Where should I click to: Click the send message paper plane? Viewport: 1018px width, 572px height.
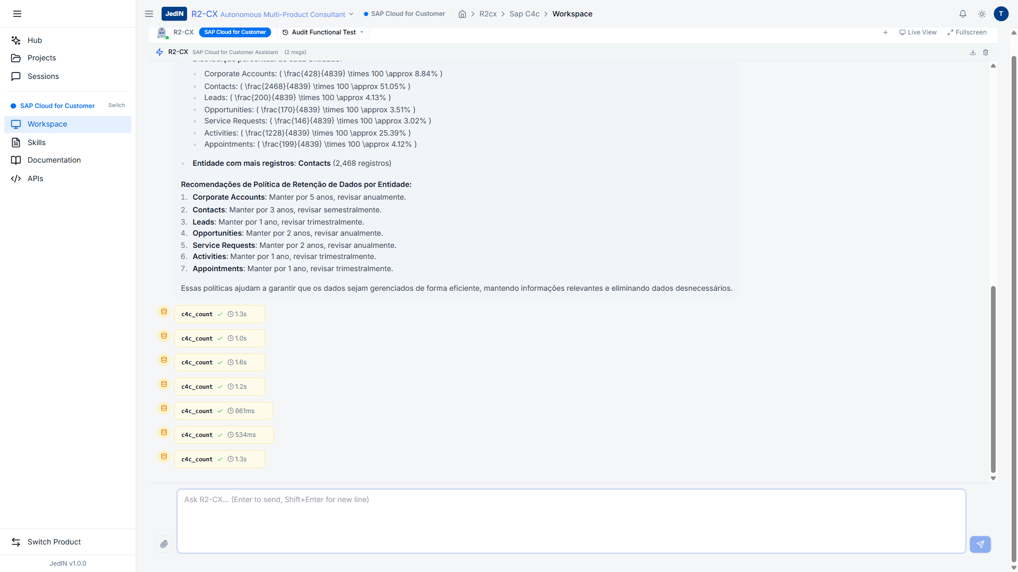pos(980,544)
